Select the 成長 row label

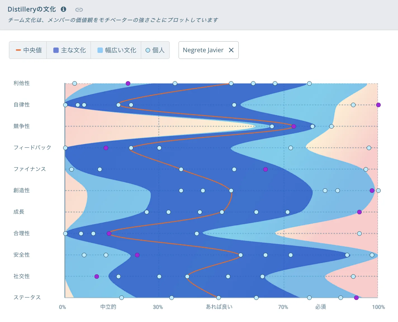pos(19,212)
